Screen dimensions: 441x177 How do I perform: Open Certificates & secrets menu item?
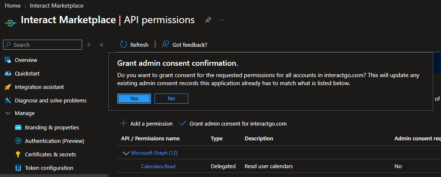pyautogui.click(x=50, y=154)
